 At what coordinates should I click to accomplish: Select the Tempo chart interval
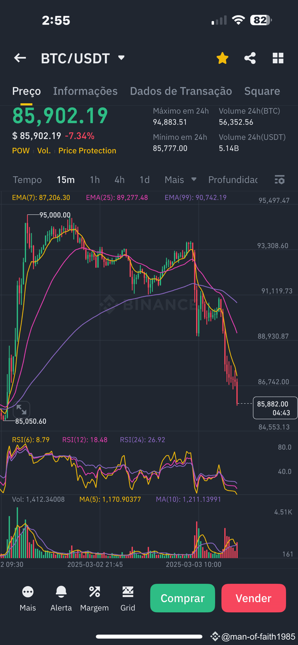click(x=27, y=180)
